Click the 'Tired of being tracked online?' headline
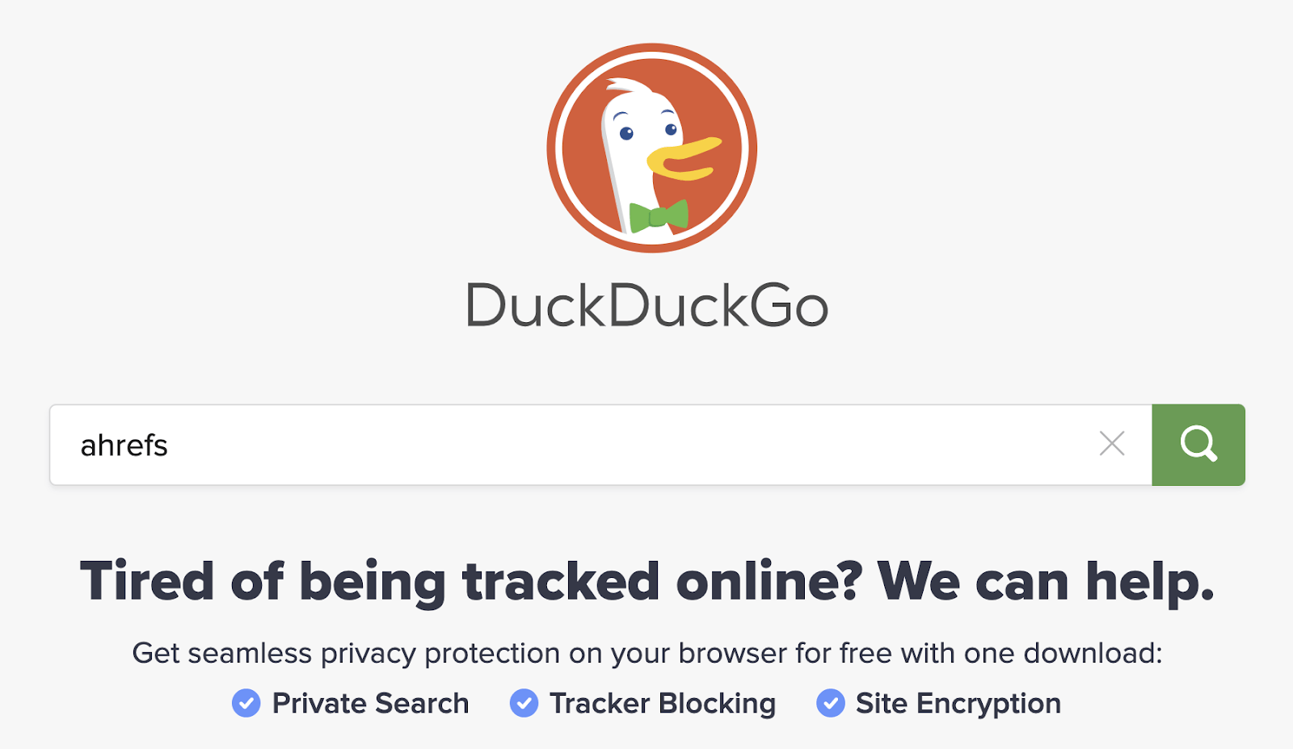Image resolution: width=1293 pixels, height=749 pixels. 471,581
